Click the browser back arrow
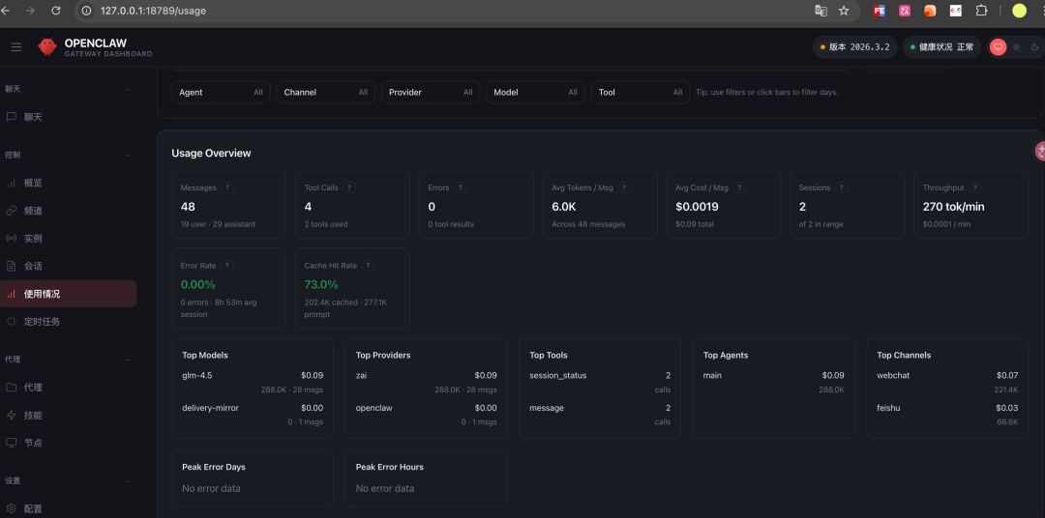Viewport: 1045px width, 518px height. click(6, 11)
